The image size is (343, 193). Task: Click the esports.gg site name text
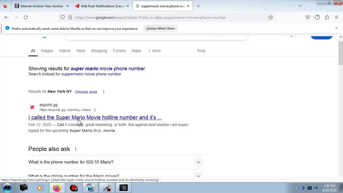click(49, 105)
